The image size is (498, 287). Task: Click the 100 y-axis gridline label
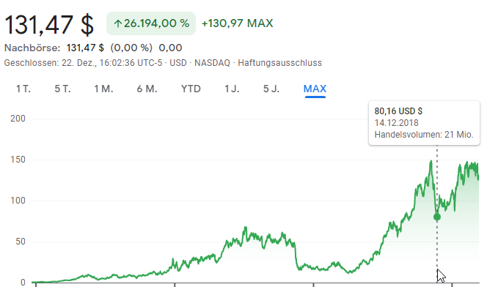point(18,201)
